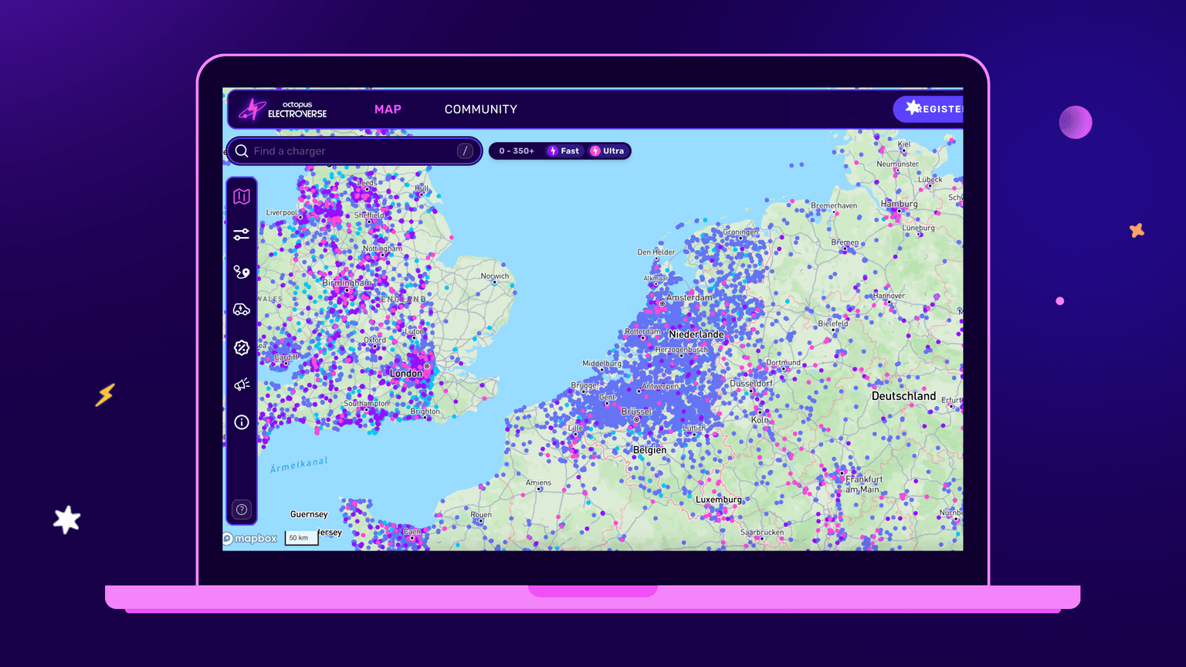Open the deals badge icon
The image size is (1186, 667).
click(242, 347)
